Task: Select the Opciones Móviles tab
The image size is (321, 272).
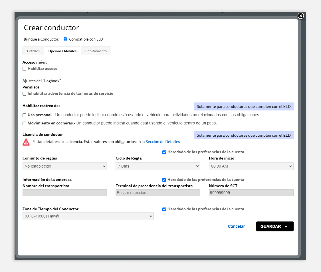Action: (62, 51)
